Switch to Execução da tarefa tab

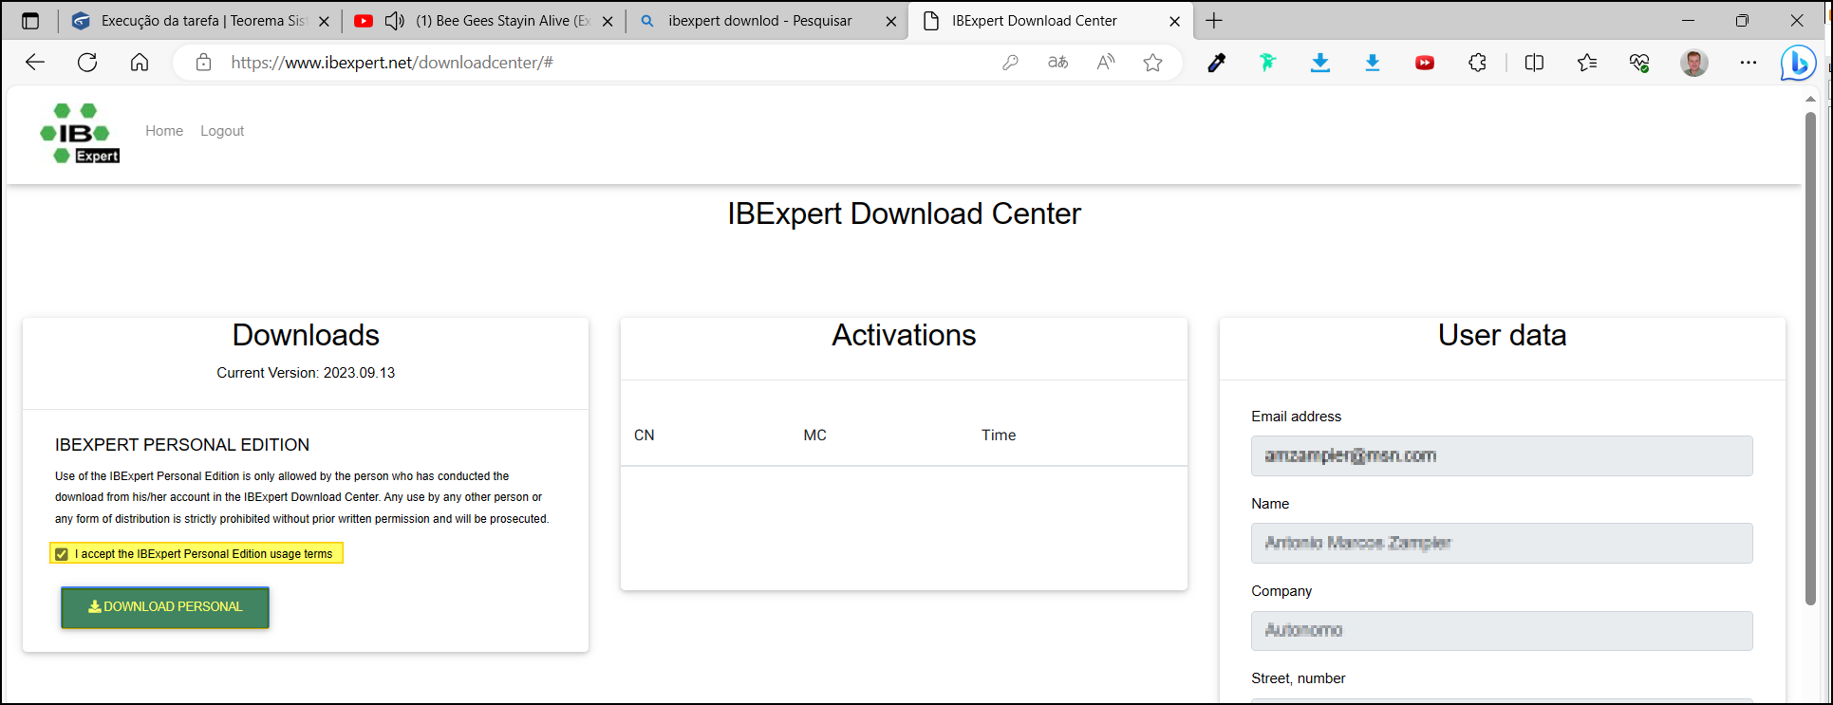pos(202,21)
